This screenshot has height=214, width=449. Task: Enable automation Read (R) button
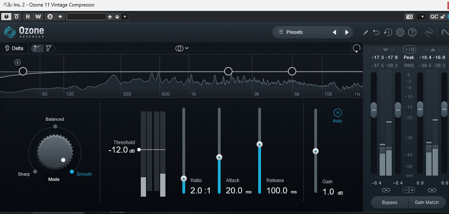(x=28, y=17)
